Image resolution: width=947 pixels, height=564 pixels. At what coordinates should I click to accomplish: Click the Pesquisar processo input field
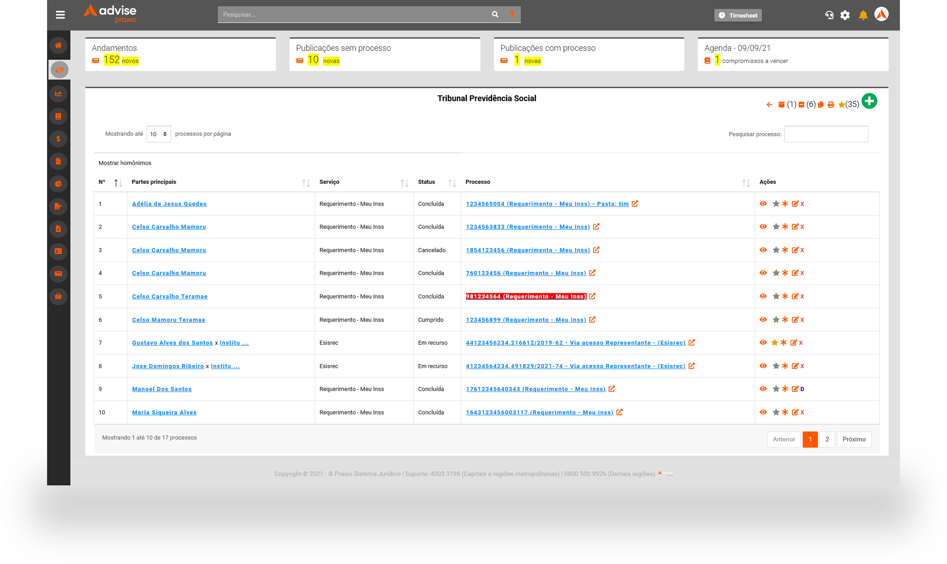coord(826,134)
